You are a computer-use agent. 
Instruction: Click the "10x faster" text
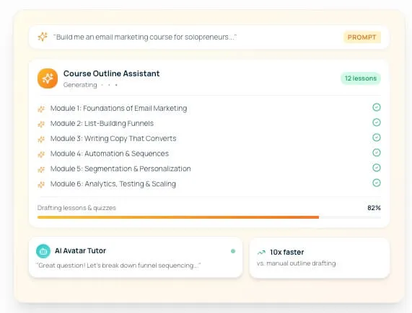[x=287, y=252]
